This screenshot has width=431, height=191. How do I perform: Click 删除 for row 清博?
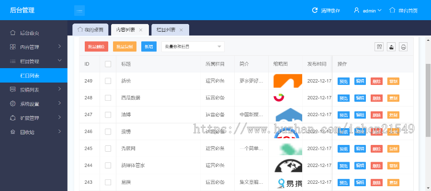(x=376, y=115)
